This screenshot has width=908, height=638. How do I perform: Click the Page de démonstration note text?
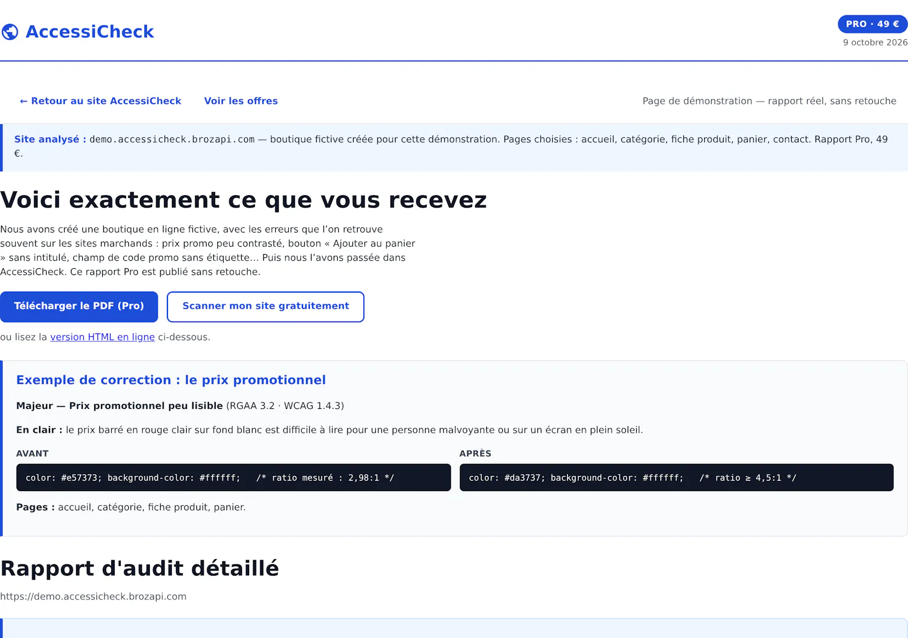[770, 101]
